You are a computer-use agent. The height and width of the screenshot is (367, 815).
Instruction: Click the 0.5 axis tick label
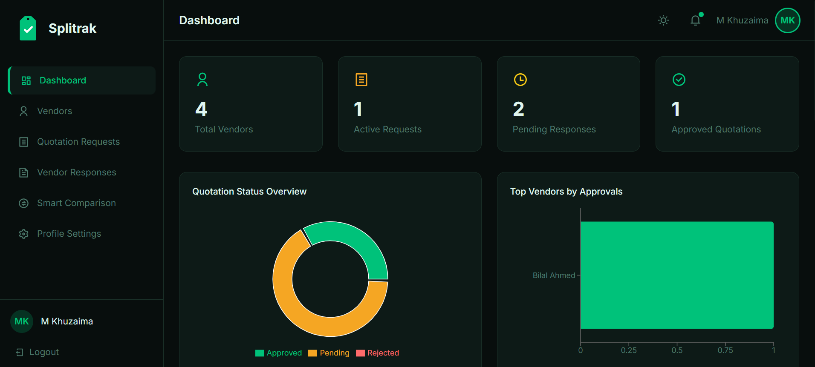point(677,350)
